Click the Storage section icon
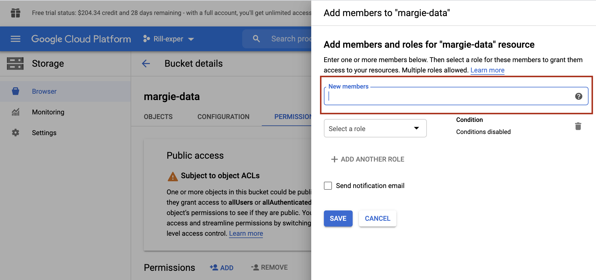This screenshot has width=596, height=280. (x=15, y=64)
